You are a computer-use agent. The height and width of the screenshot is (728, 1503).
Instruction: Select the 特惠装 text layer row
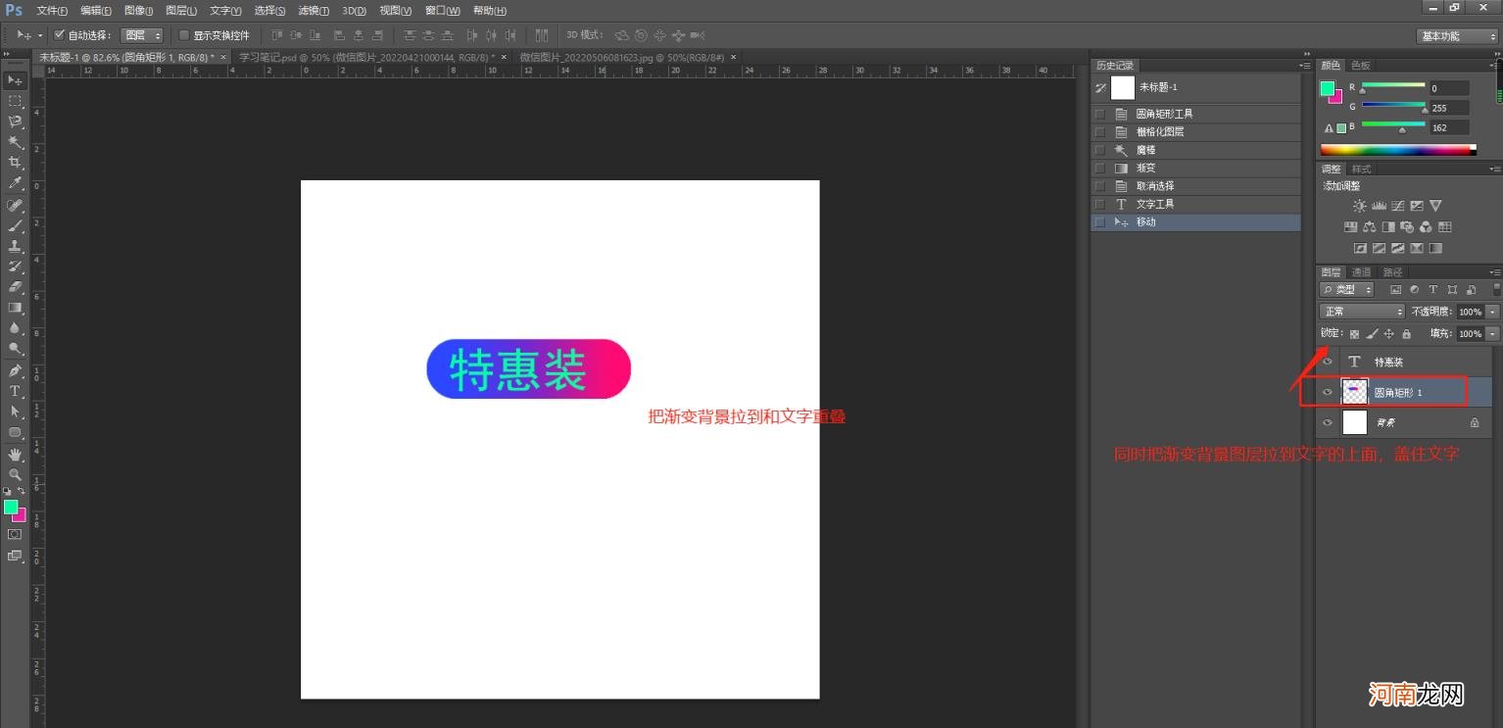click(1404, 362)
